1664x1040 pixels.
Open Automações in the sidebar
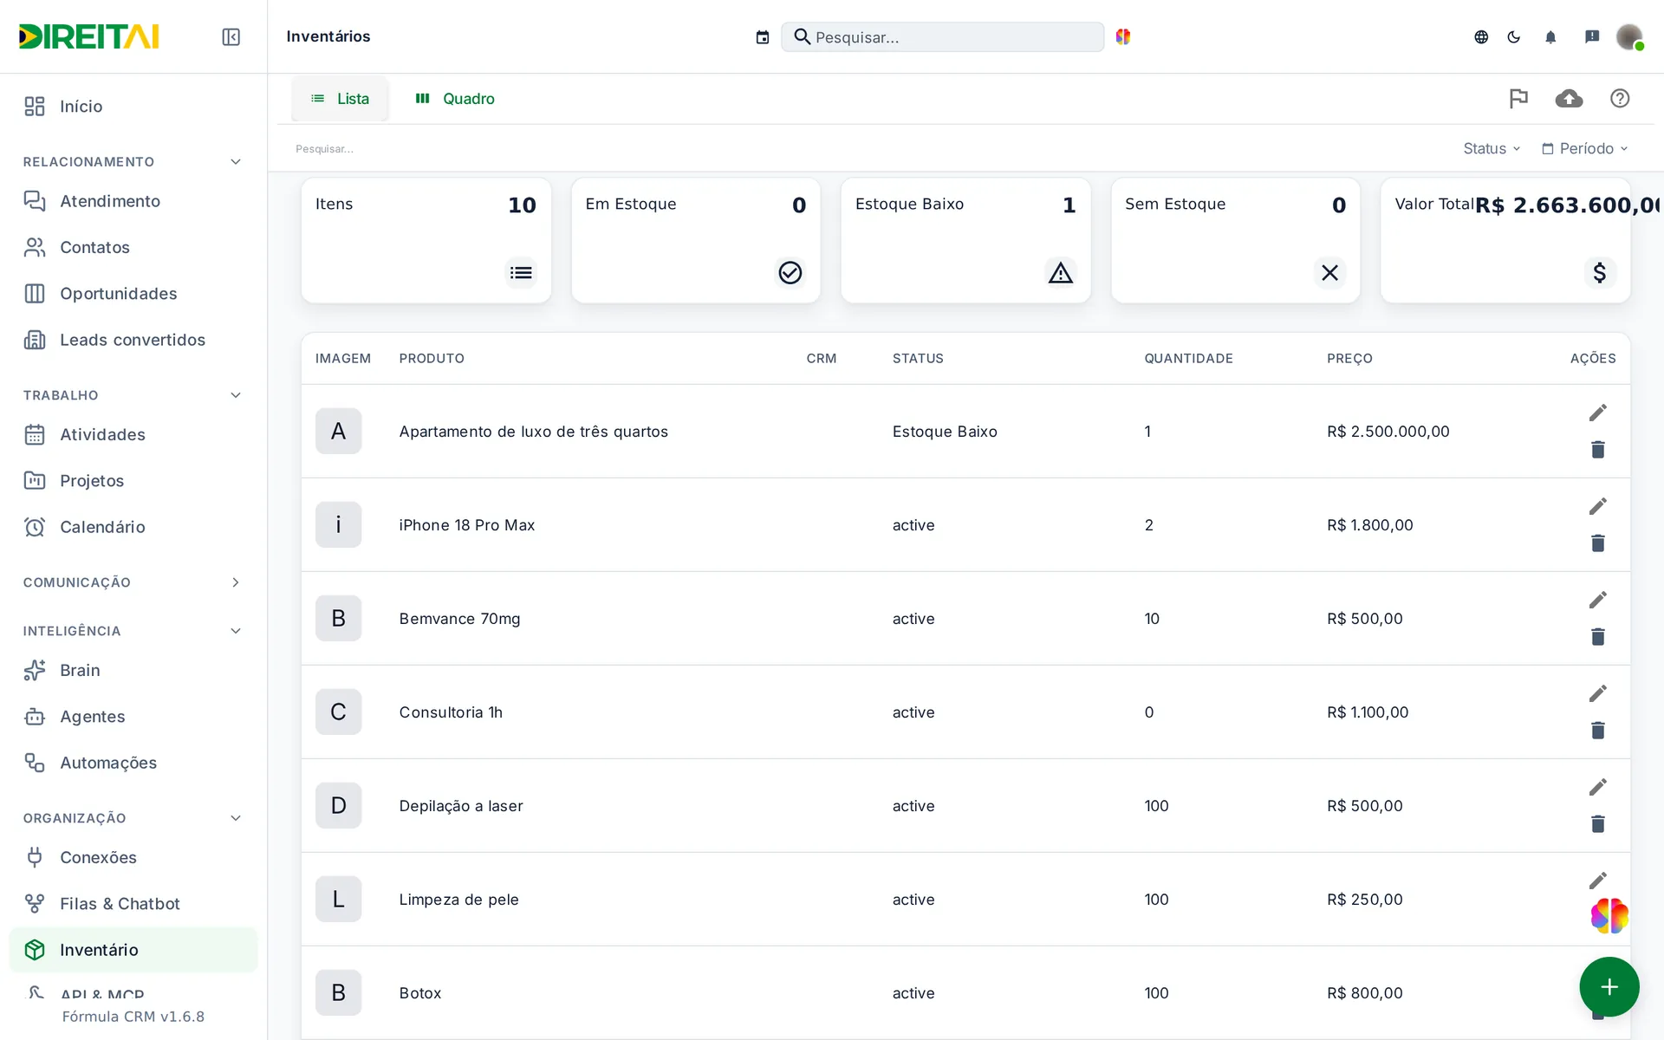pyautogui.click(x=133, y=763)
